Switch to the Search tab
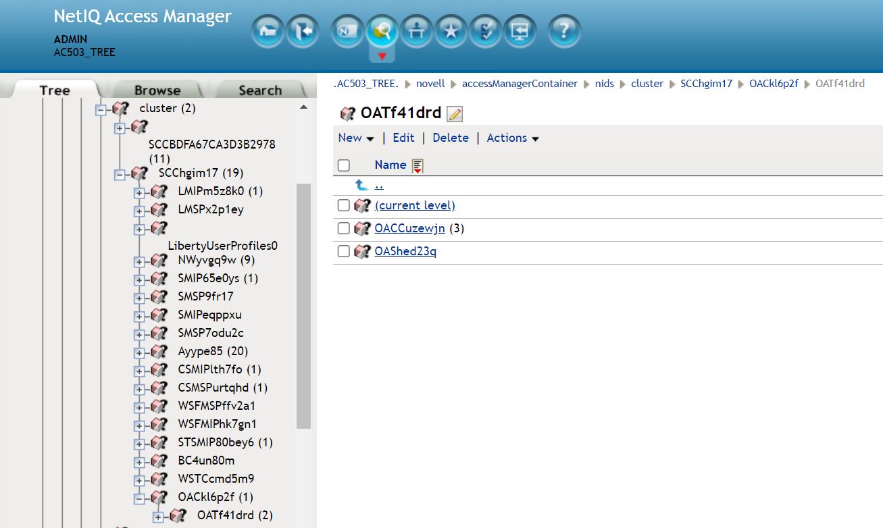 click(259, 90)
